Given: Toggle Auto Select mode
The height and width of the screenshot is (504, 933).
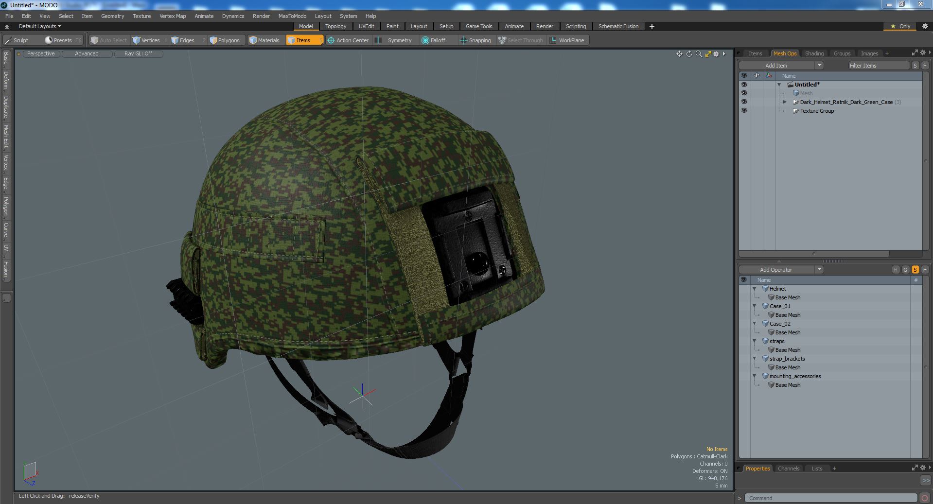Looking at the screenshot, I should tap(109, 40).
